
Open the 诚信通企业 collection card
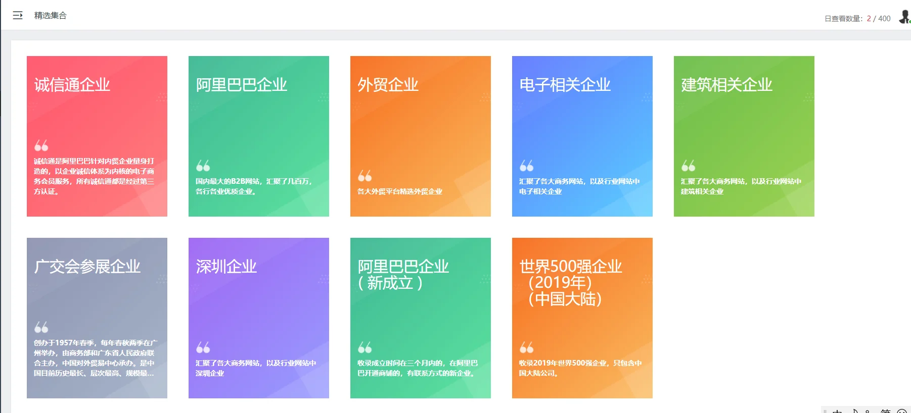point(97,136)
